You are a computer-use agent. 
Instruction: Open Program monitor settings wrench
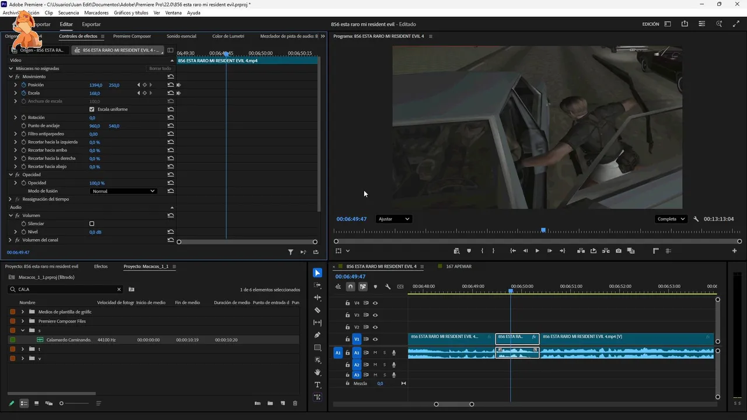pyautogui.click(x=696, y=219)
